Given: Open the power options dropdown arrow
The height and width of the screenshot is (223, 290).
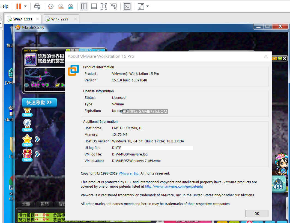Looking at the screenshot, I should (x=25, y=6).
